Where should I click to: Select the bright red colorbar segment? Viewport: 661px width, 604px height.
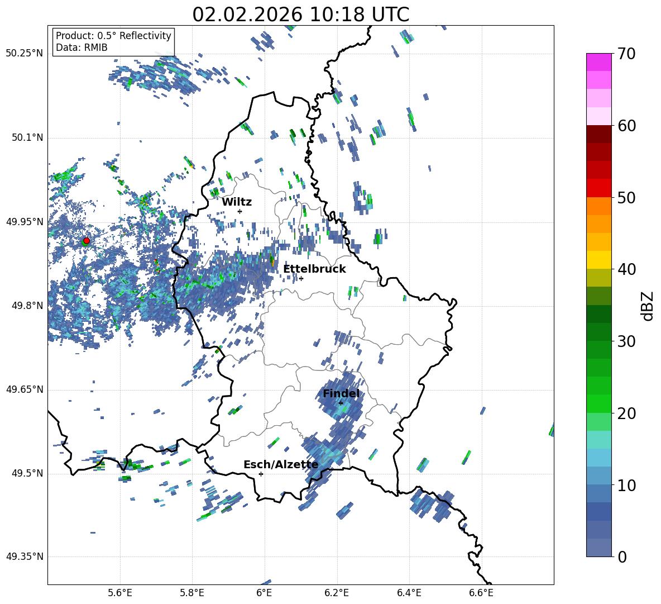coord(599,188)
